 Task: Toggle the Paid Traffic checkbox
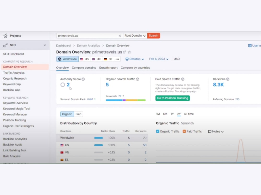(x=184, y=131)
